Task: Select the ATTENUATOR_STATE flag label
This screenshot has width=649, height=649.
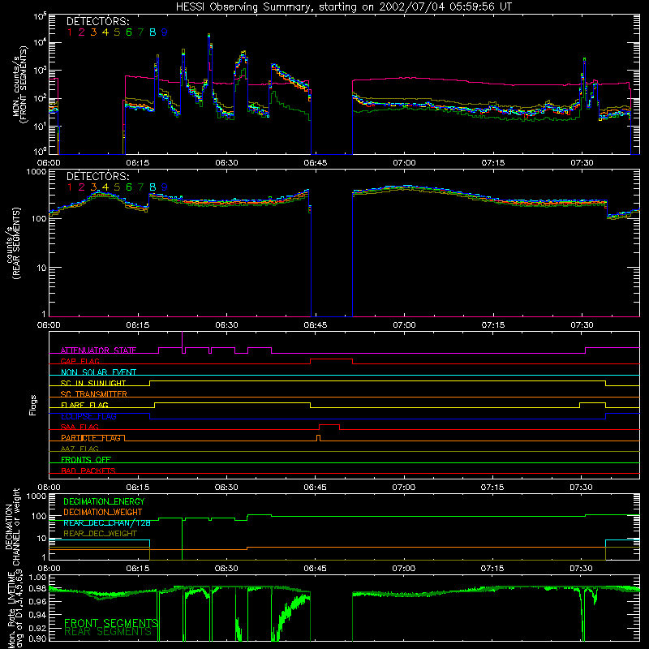Action: pyautogui.click(x=98, y=350)
